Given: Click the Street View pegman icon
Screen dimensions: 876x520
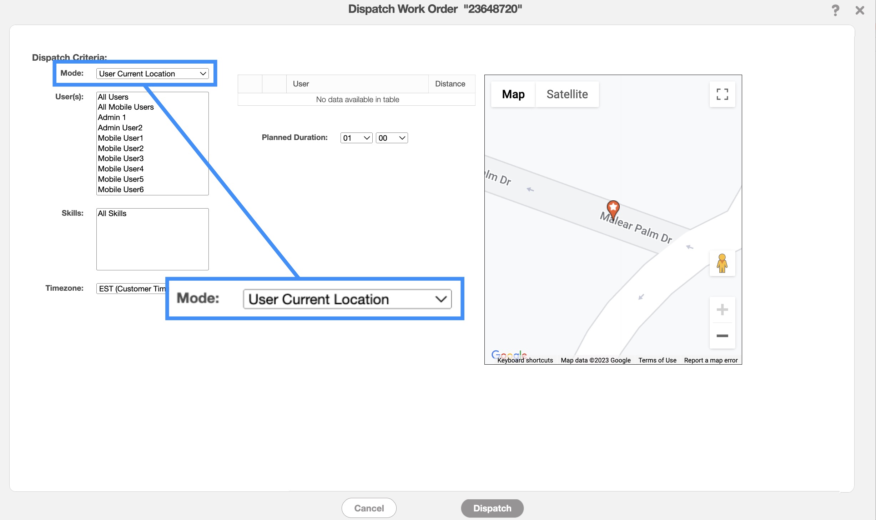Looking at the screenshot, I should [x=722, y=263].
